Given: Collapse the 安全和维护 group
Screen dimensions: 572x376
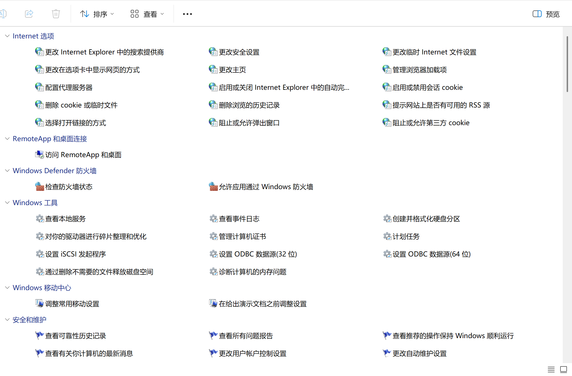Looking at the screenshot, I should pyautogui.click(x=7, y=320).
